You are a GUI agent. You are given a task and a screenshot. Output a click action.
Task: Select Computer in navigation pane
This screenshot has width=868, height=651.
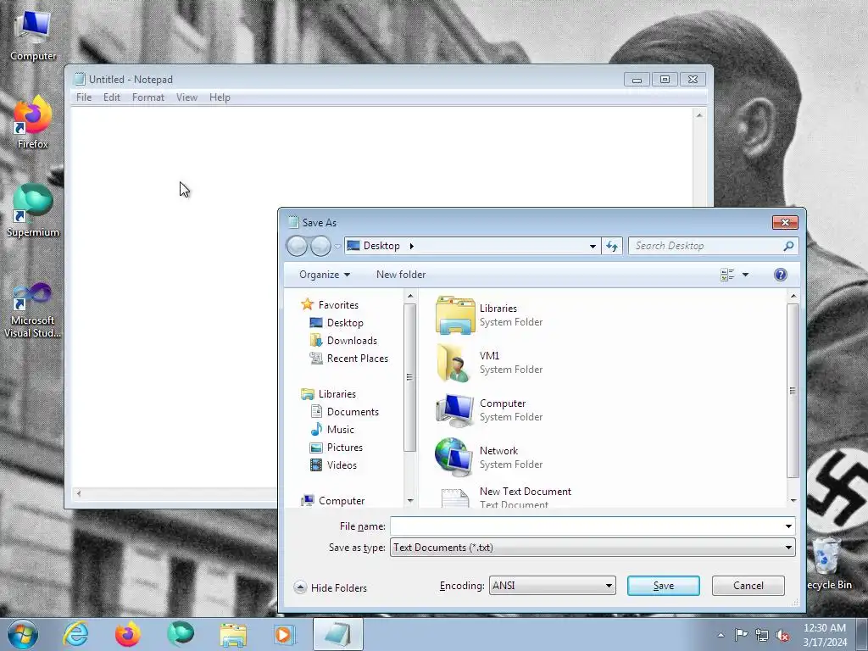333,500
